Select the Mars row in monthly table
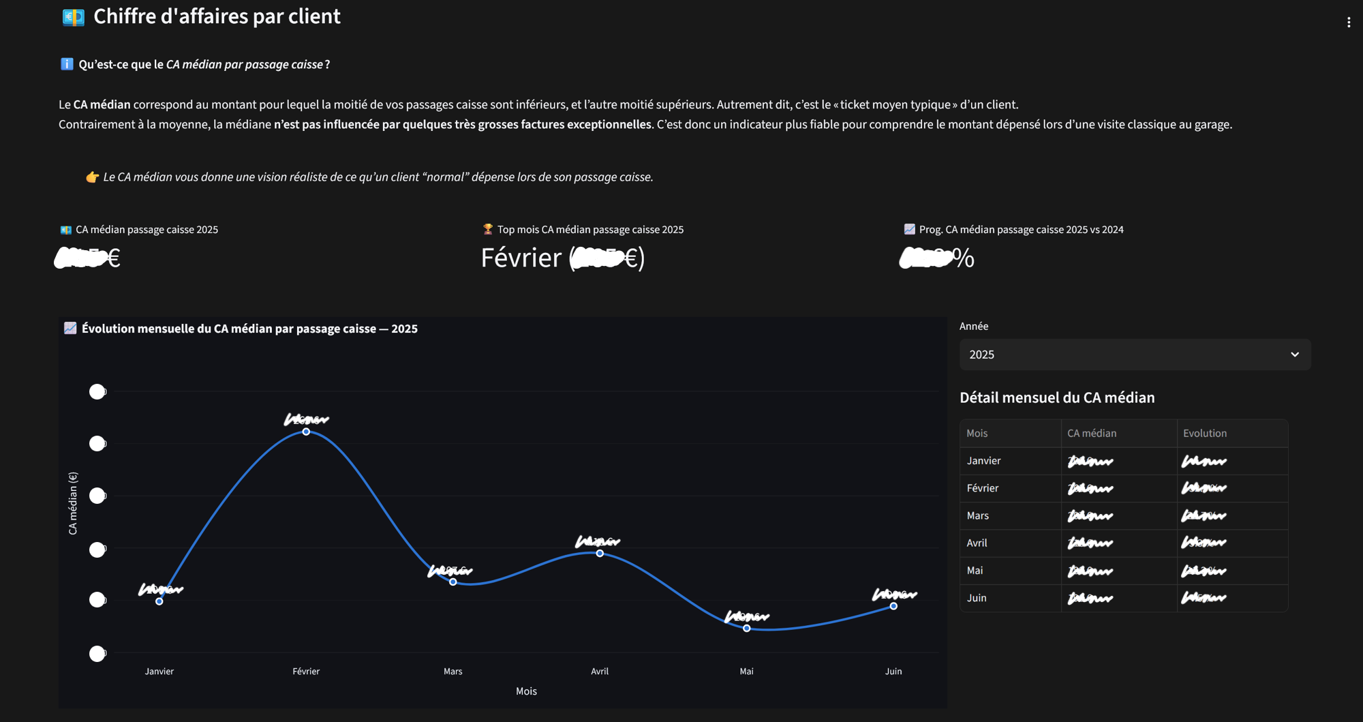 point(977,515)
